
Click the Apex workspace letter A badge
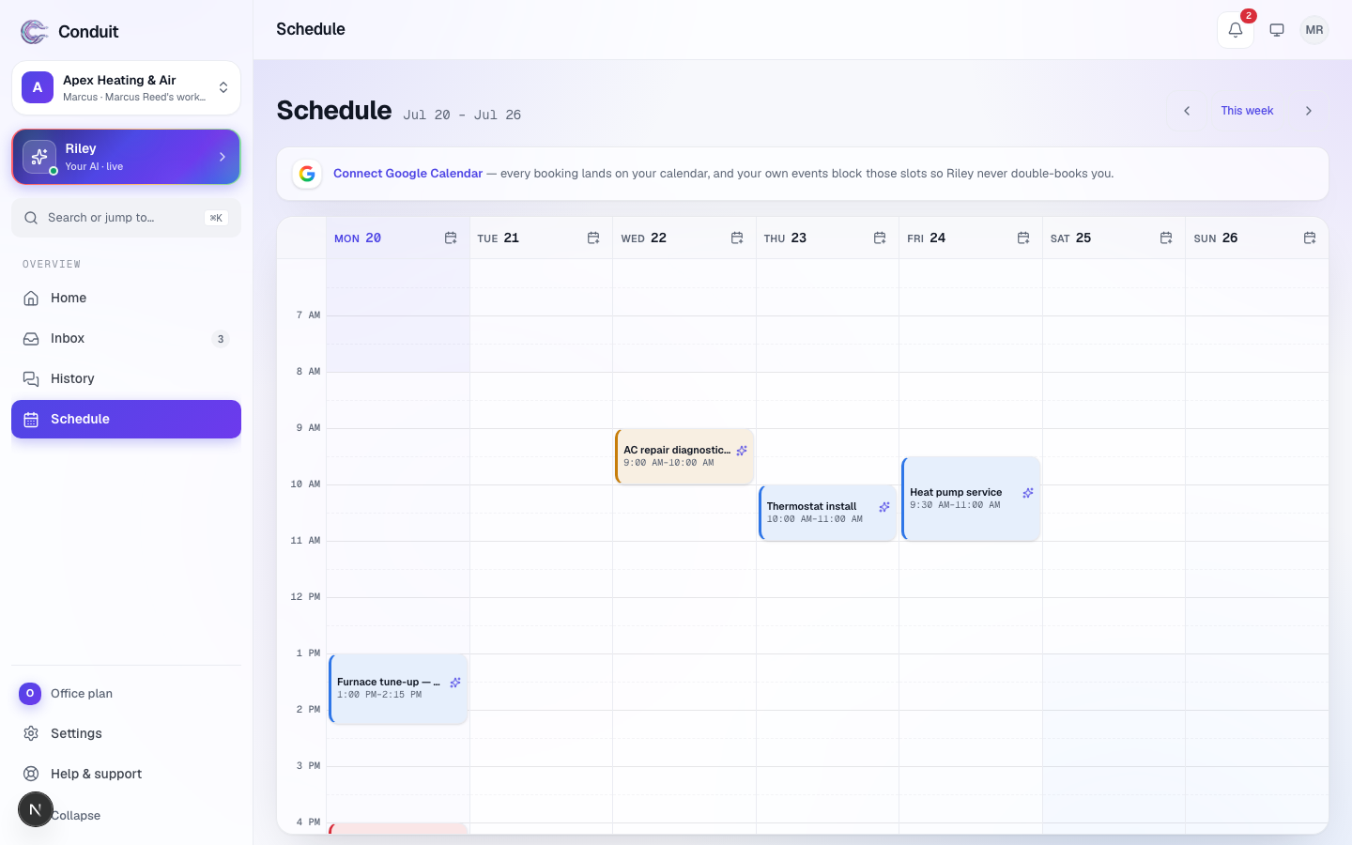(x=38, y=87)
